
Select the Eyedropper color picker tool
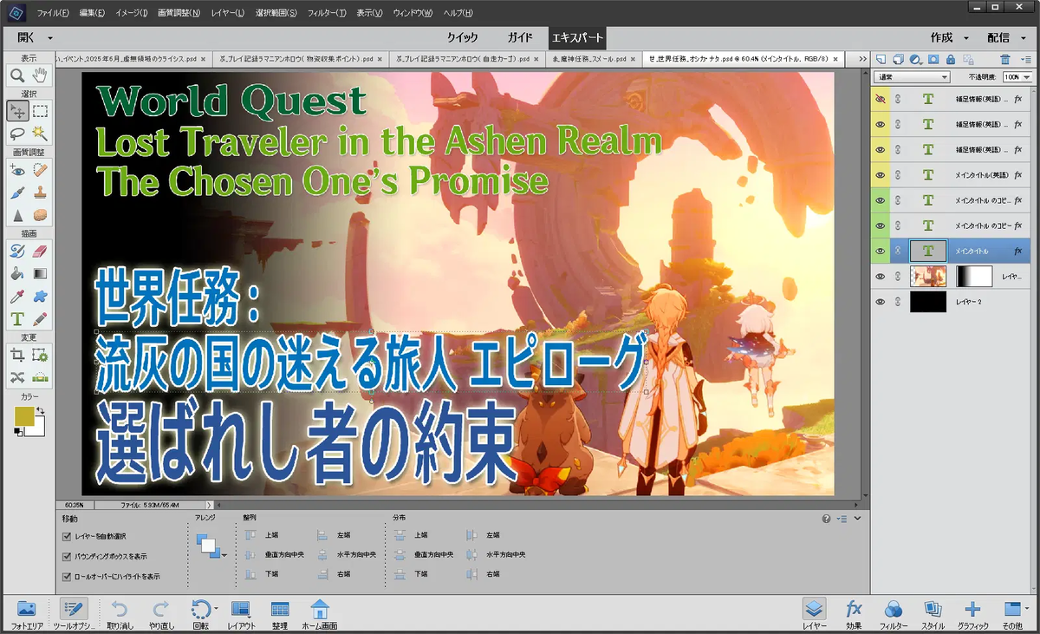16,297
